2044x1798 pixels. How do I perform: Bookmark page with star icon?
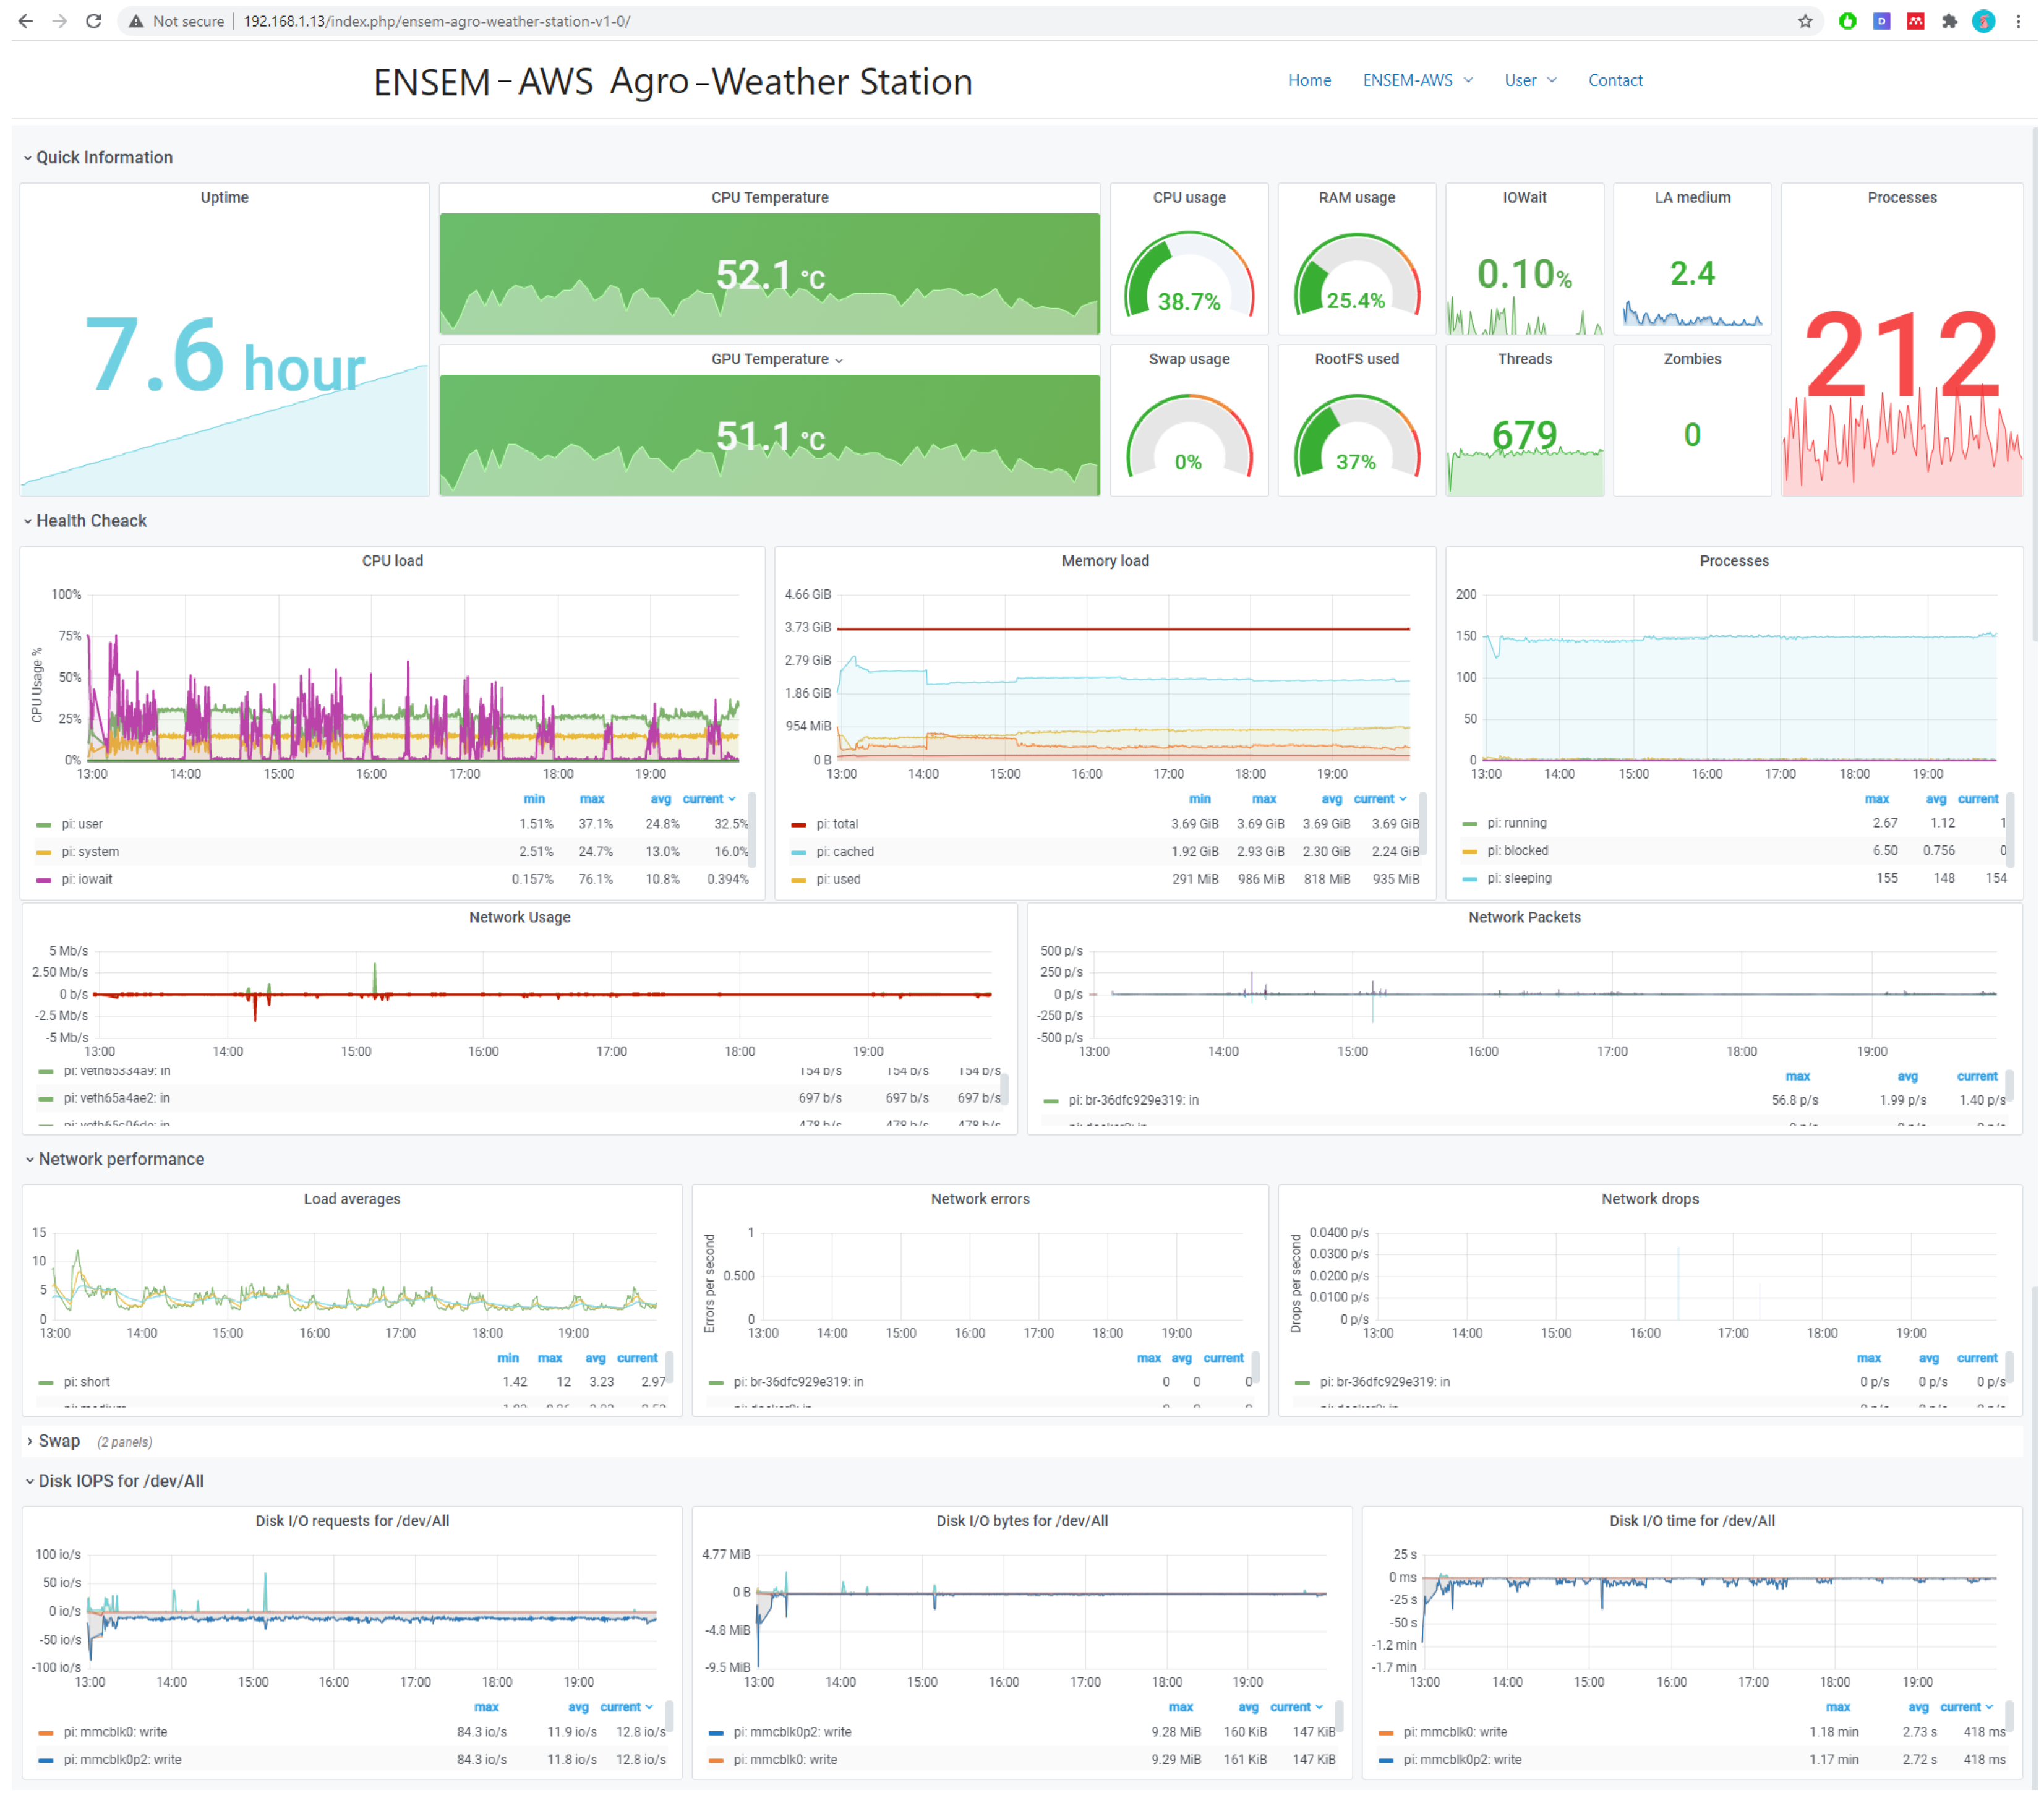(x=1804, y=21)
